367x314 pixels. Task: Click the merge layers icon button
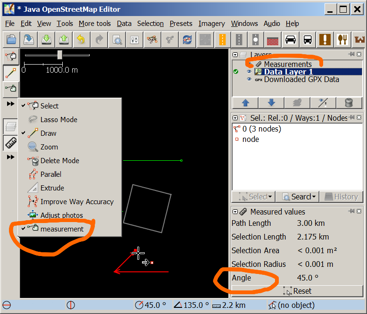(297, 102)
